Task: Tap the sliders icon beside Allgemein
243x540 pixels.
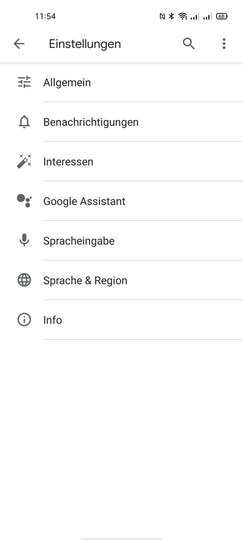Action: [24, 82]
